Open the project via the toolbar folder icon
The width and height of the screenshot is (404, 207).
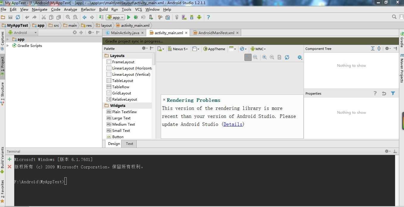point(3,17)
